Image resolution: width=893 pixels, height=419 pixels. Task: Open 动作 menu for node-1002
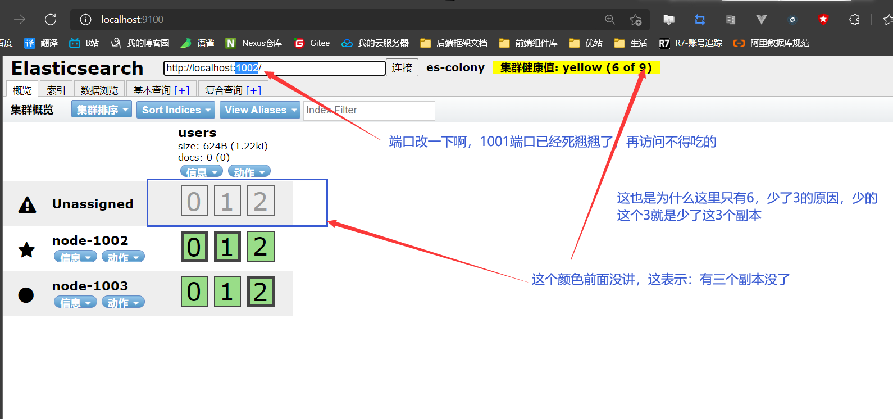(123, 257)
